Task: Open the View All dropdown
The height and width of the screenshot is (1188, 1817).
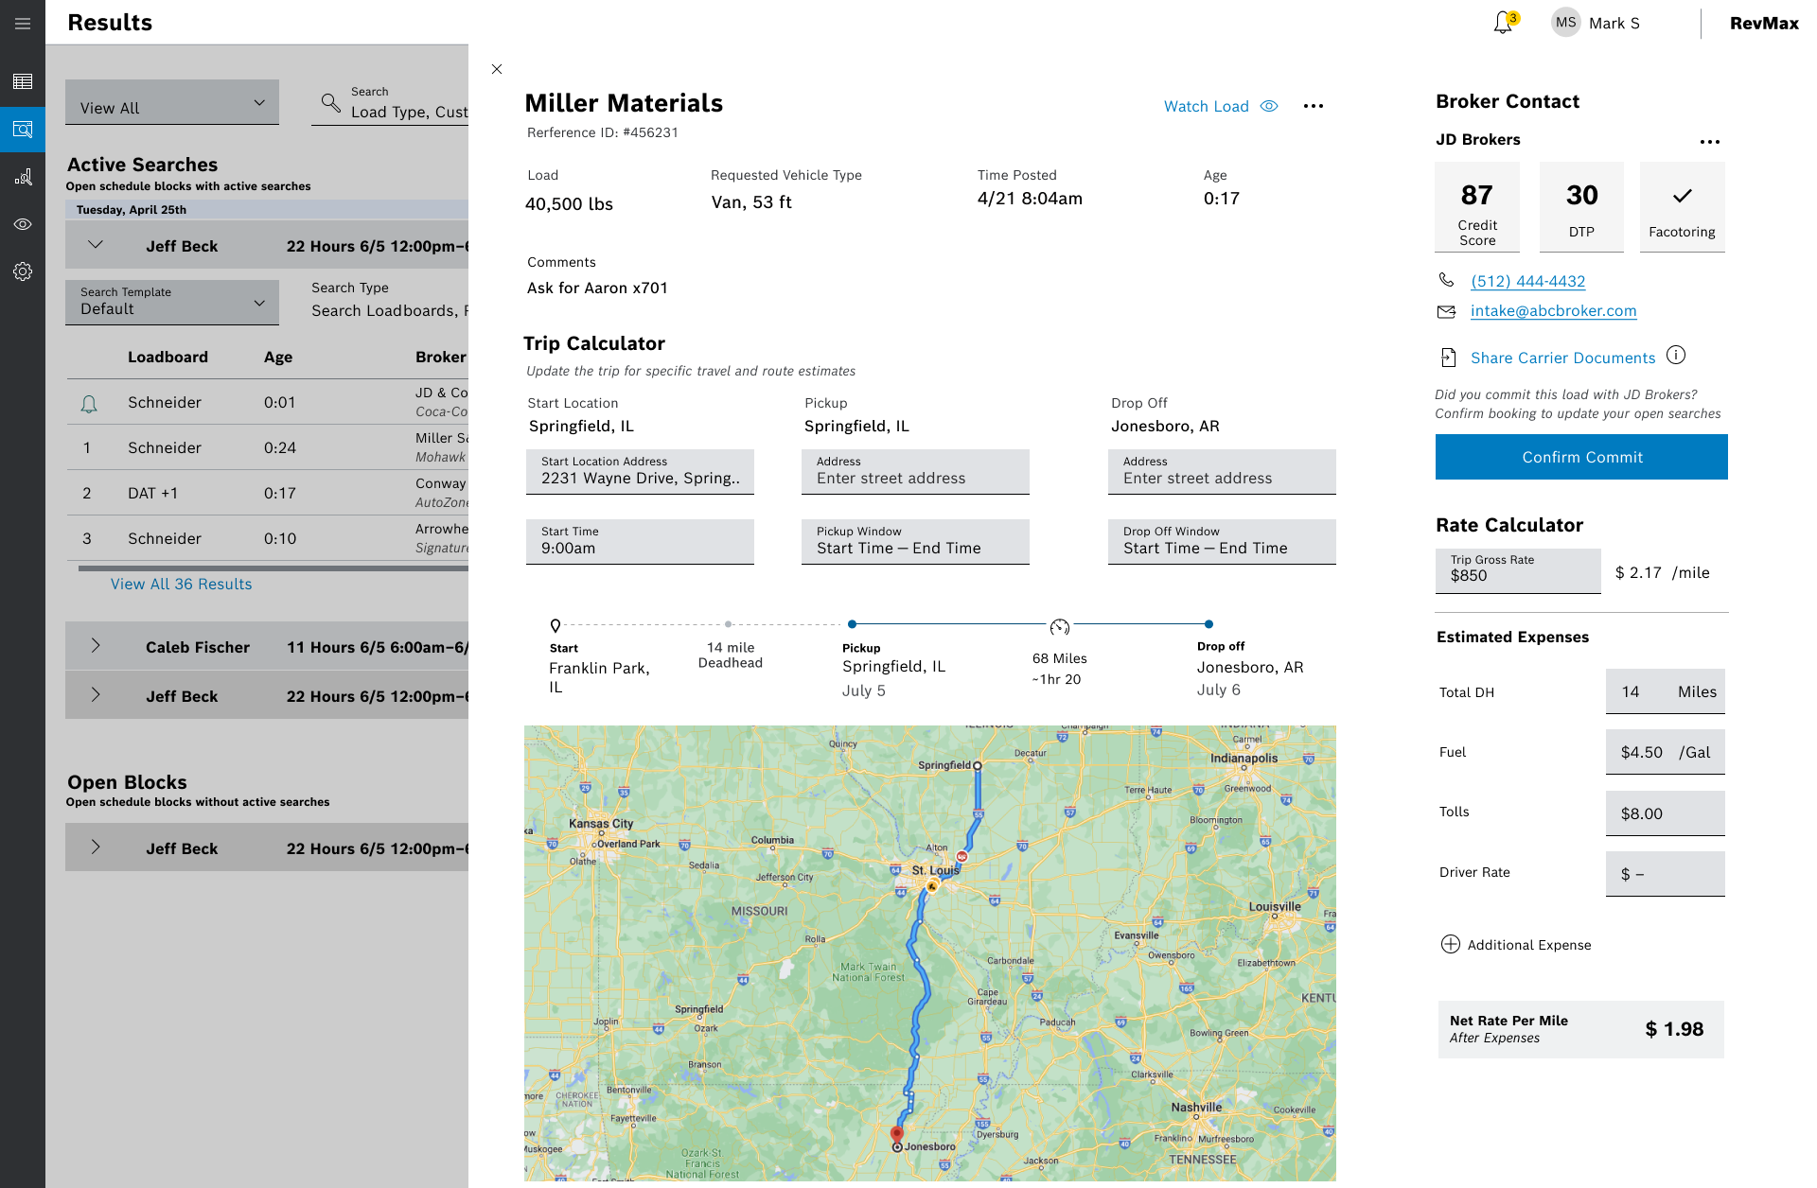Action: click(172, 103)
